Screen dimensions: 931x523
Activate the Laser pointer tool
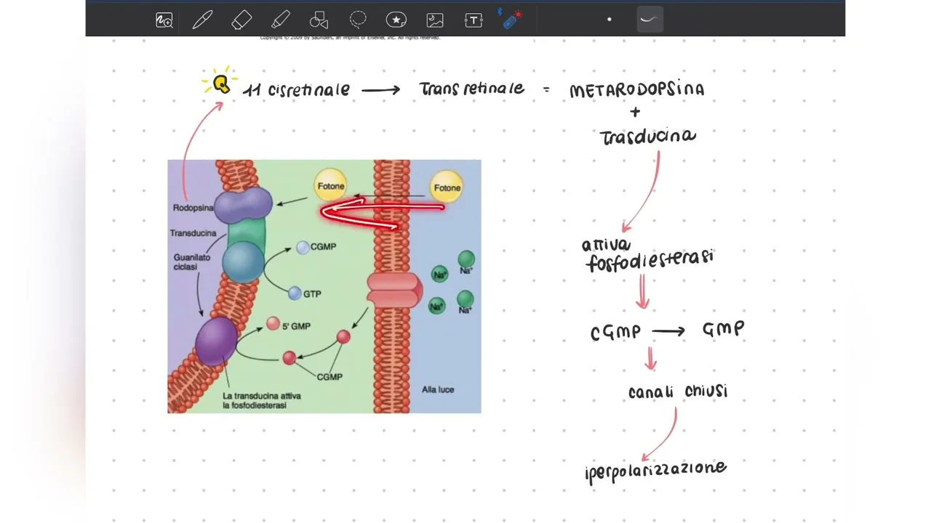click(x=512, y=20)
